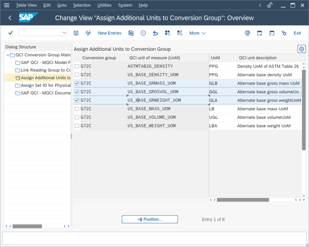The image size is (309, 247).
Task: Select the SAP QCI - MQCI Model folder
Action: coord(43,63)
